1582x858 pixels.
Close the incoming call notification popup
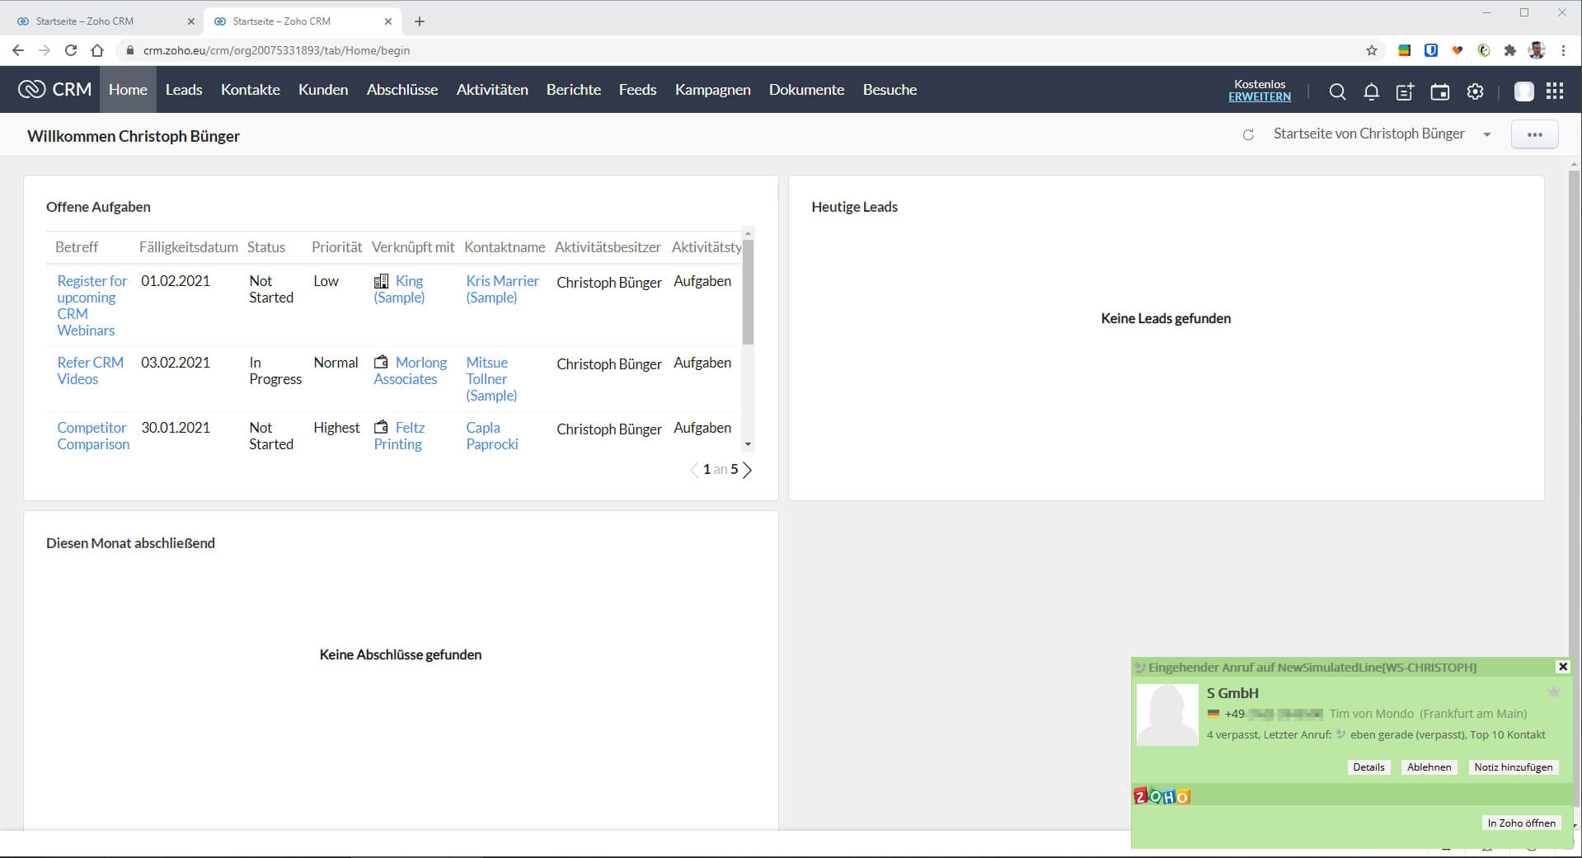click(x=1562, y=667)
